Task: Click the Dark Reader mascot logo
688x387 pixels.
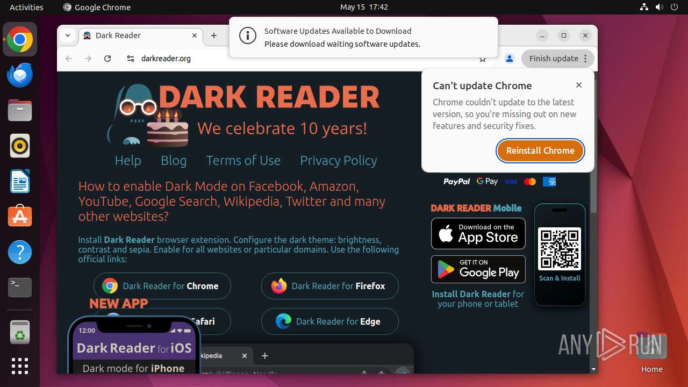Action: [x=147, y=114]
